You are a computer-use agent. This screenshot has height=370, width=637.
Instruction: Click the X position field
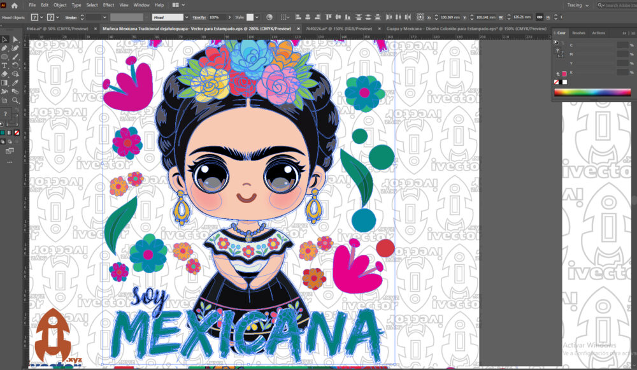click(x=450, y=17)
